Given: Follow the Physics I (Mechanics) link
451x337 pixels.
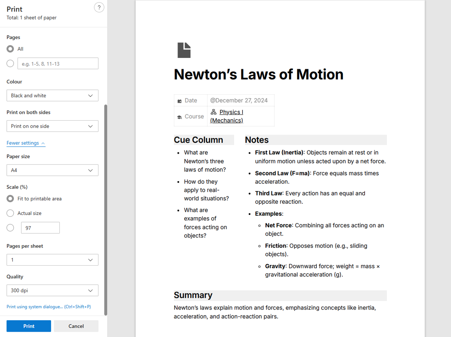Looking at the screenshot, I should [231, 112].
